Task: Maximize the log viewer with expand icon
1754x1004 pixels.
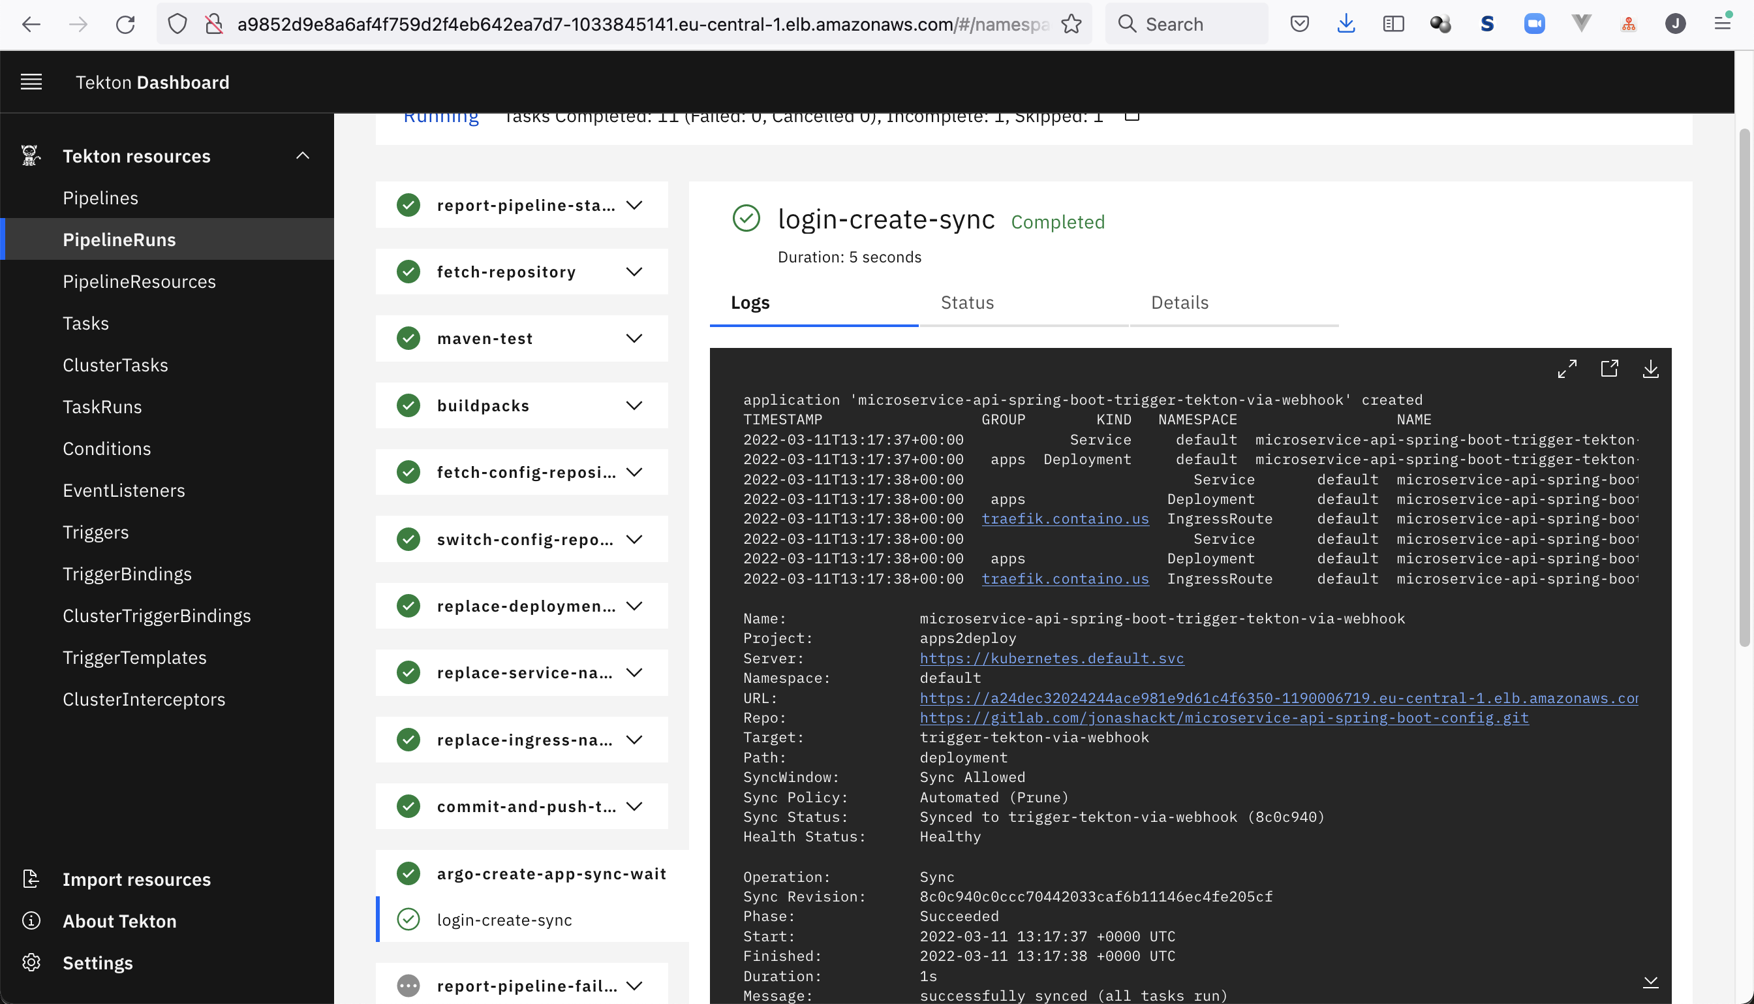Action: tap(1567, 369)
